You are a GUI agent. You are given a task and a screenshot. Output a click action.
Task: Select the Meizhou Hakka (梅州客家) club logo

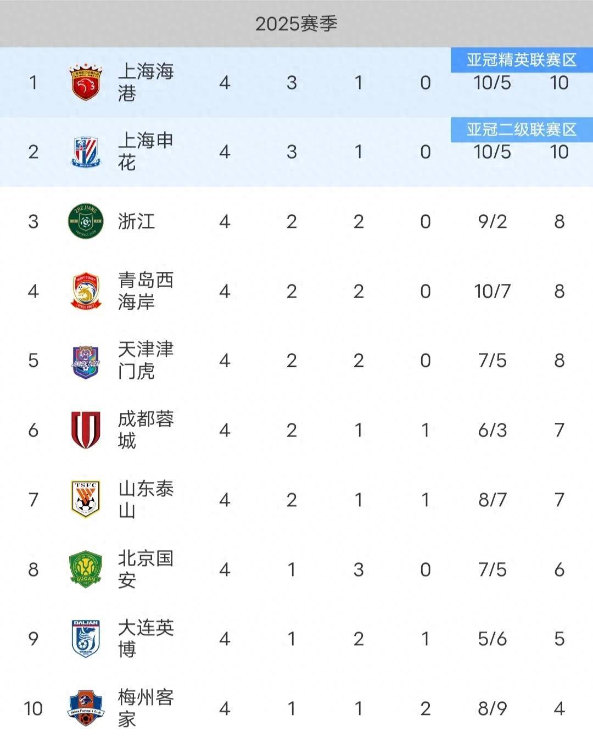[86, 708]
